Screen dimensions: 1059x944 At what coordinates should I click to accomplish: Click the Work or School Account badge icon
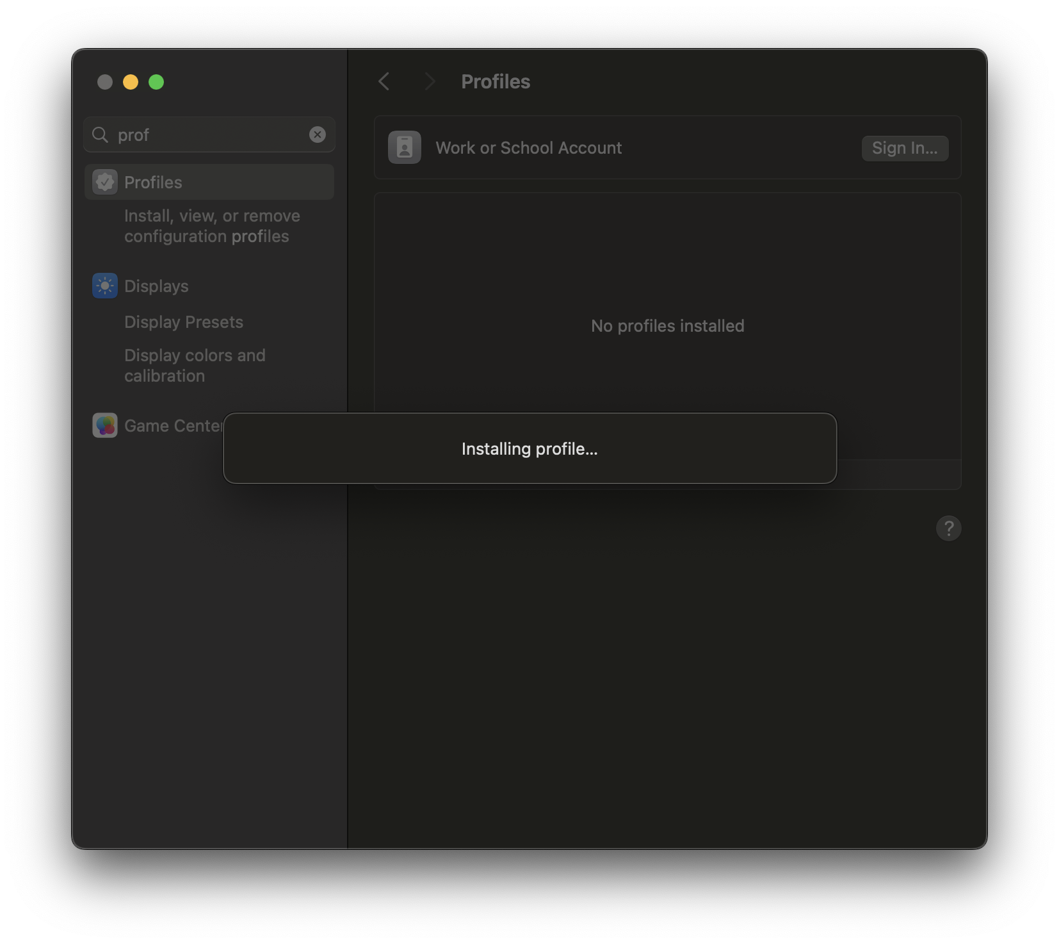click(405, 147)
